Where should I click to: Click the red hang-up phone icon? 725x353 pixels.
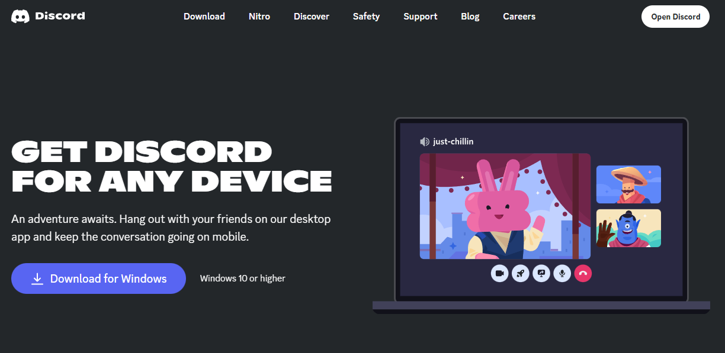(583, 273)
